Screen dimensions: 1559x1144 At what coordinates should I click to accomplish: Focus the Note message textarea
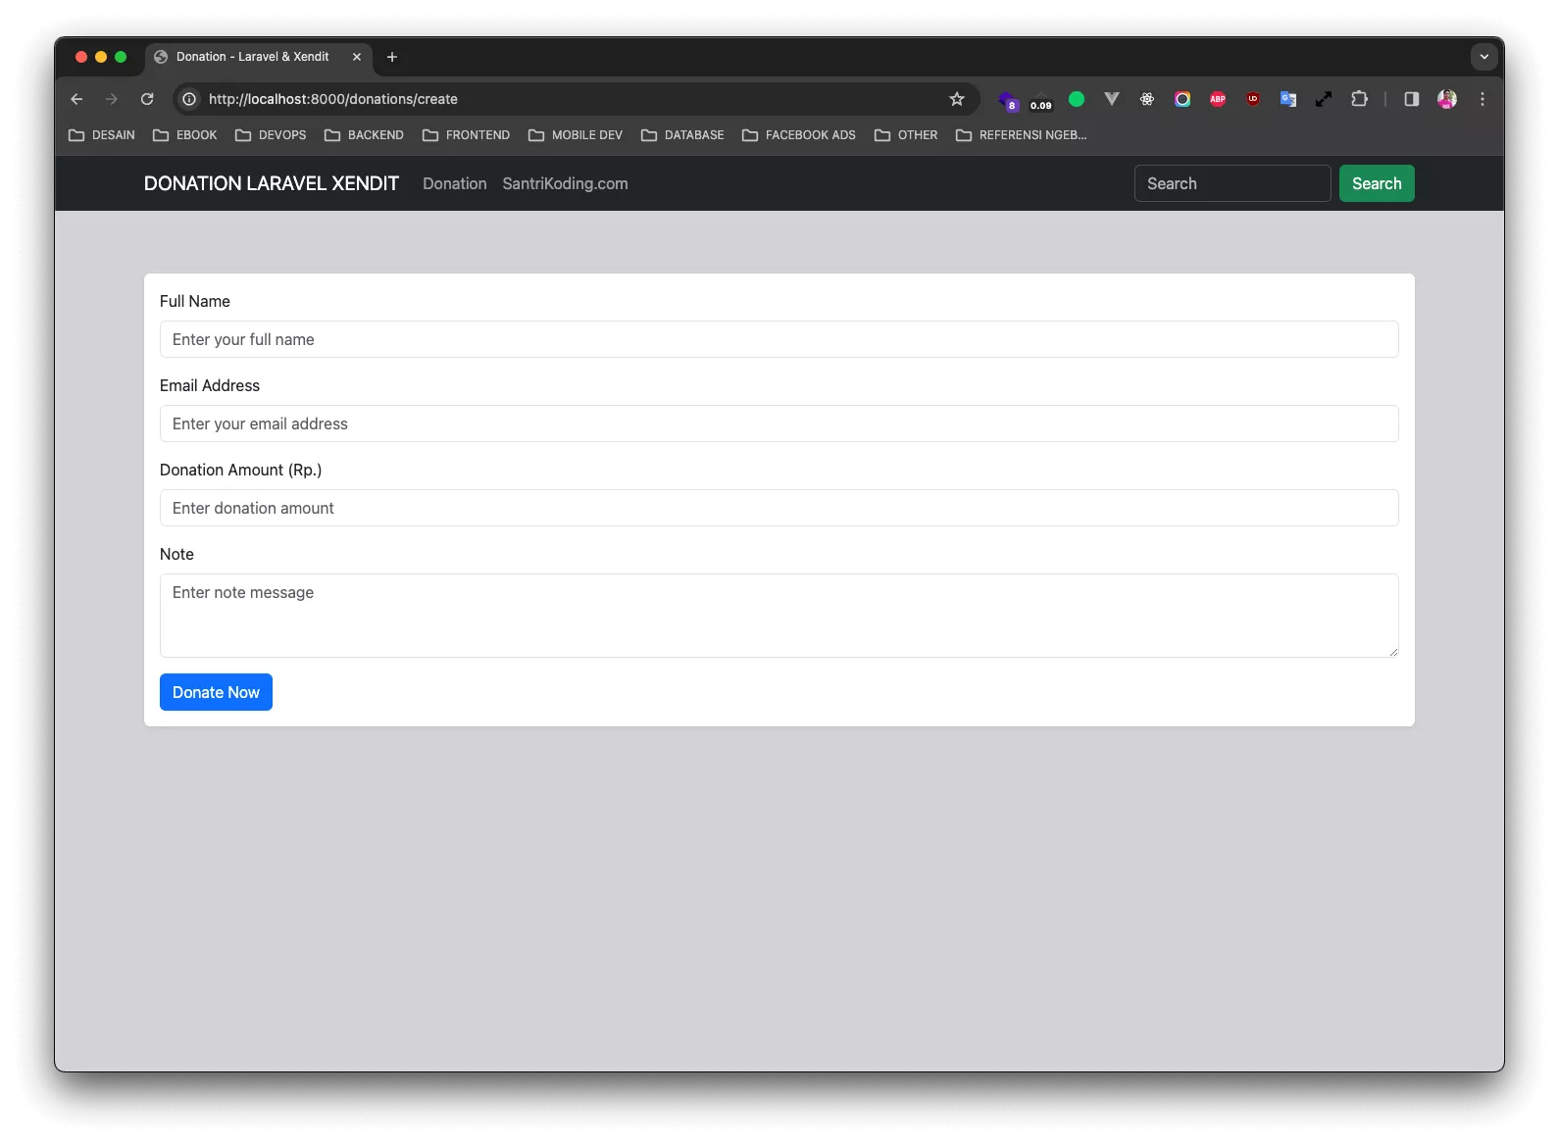(779, 616)
